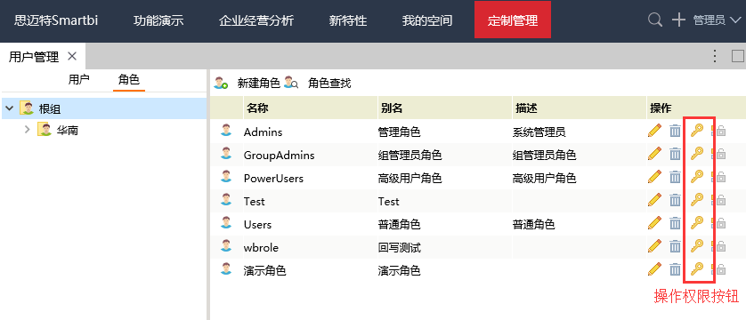Screen dimensions: 746x320
Task: Click the 角色查找 button
Action: (317, 83)
